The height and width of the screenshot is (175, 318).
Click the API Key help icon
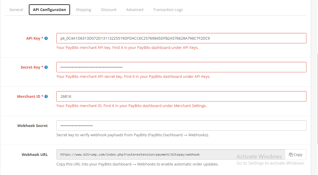[46, 38]
